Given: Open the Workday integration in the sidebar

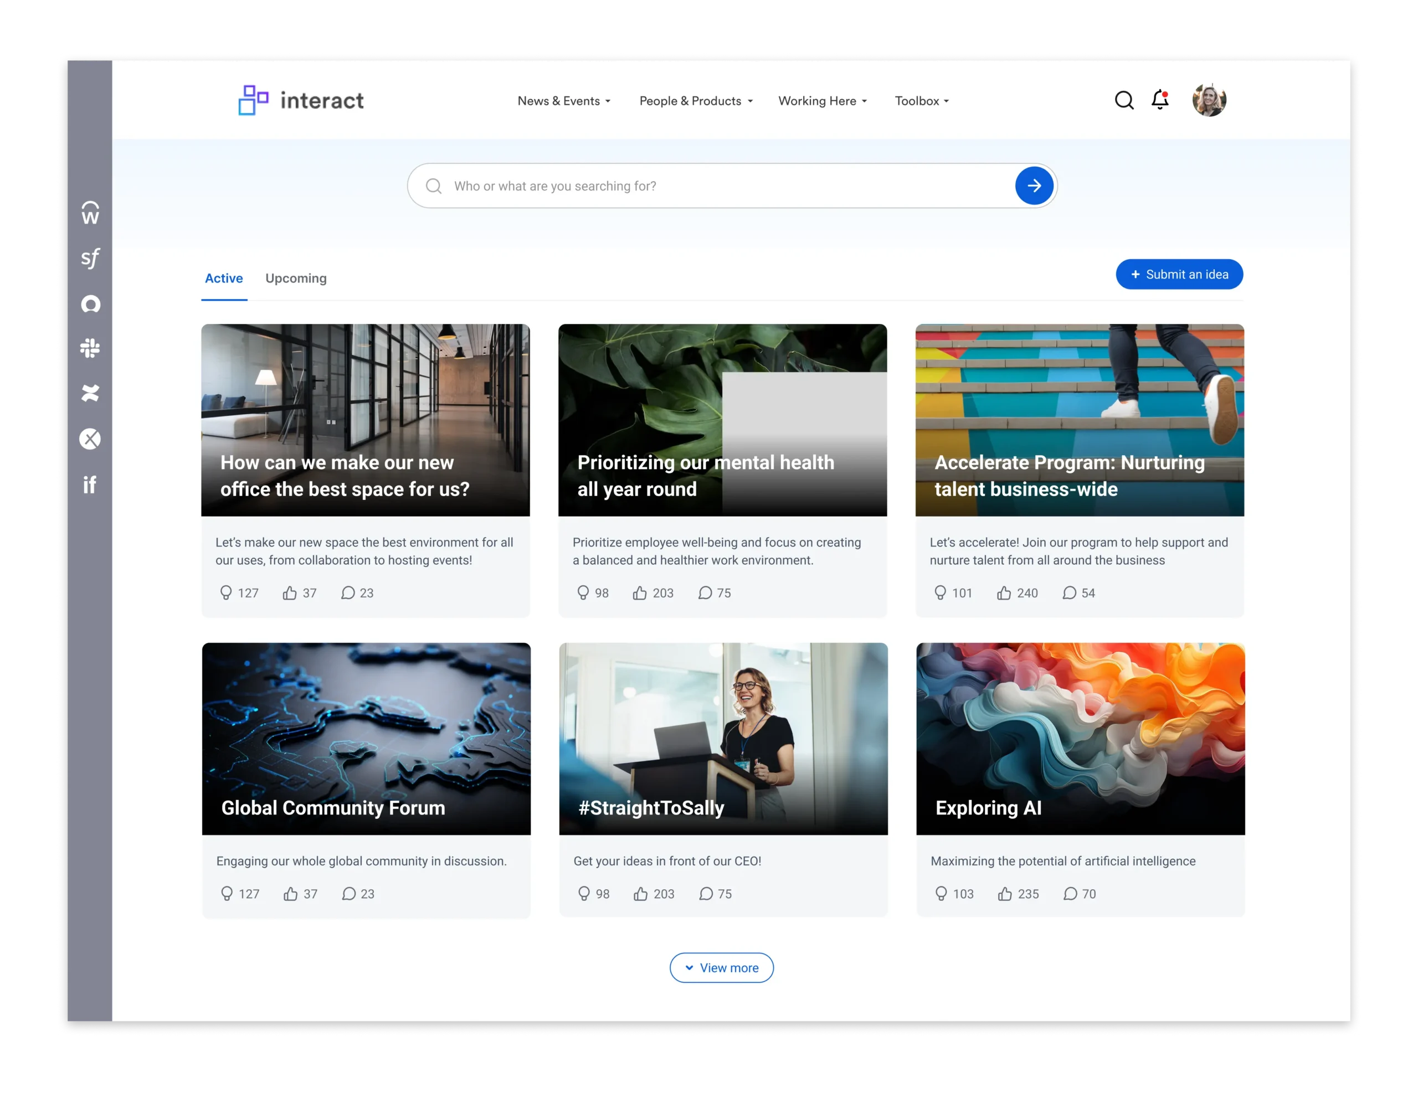Looking at the screenshot, I should click(x=90, y=214).
